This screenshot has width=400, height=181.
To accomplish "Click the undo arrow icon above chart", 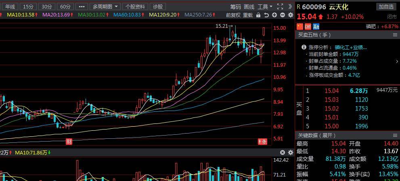I will (x=266, y=15).
